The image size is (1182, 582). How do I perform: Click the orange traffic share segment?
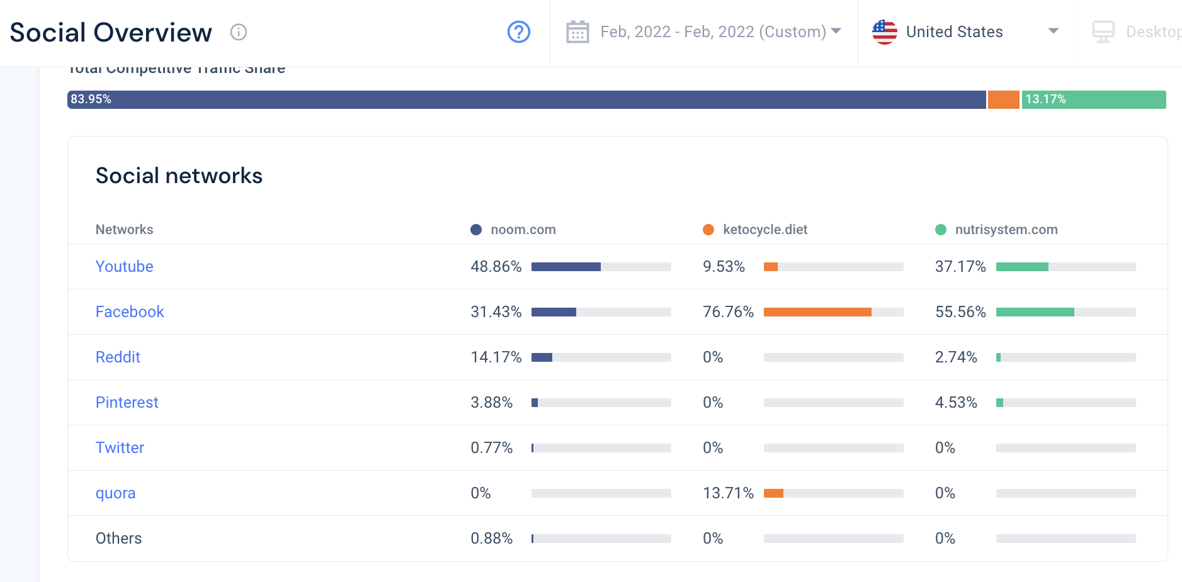pos(1004,99)
